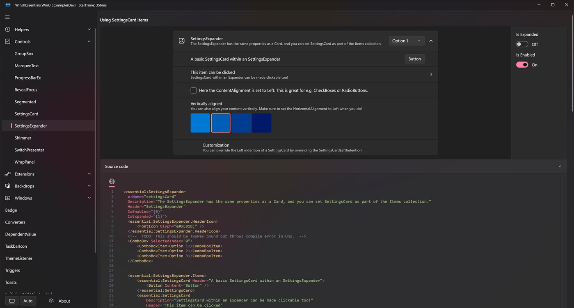574x308 pixels.
Task: Open GroupBox page
Action: [x=48, y=54]
